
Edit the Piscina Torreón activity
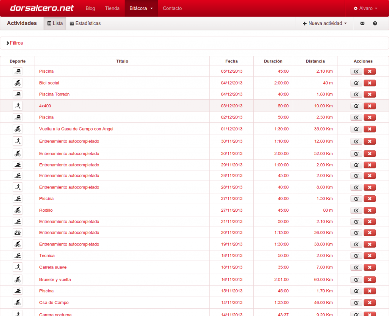[x=356, y=94]
